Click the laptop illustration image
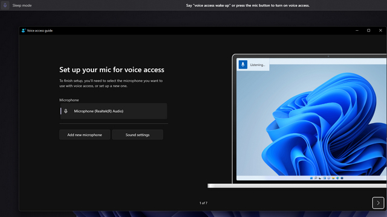 coord(297,121)
